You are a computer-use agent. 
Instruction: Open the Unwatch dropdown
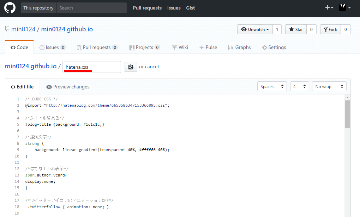[x=255, y=29]
